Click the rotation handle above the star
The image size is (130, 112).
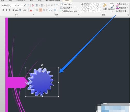pyautogui.click(x=42, y=65)
